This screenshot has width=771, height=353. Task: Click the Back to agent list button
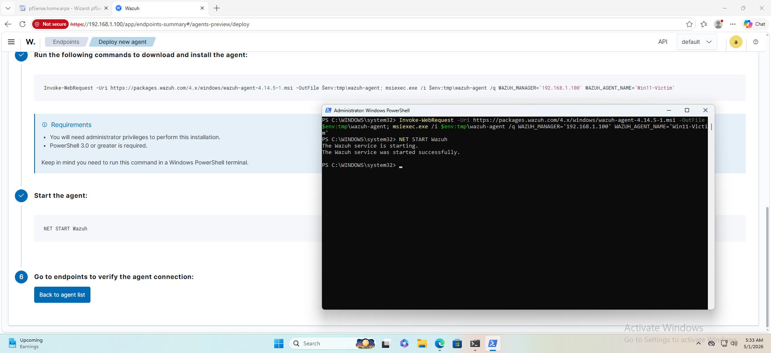click(62, 295)
